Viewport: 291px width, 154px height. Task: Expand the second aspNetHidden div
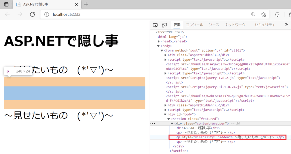click(165, 105)
